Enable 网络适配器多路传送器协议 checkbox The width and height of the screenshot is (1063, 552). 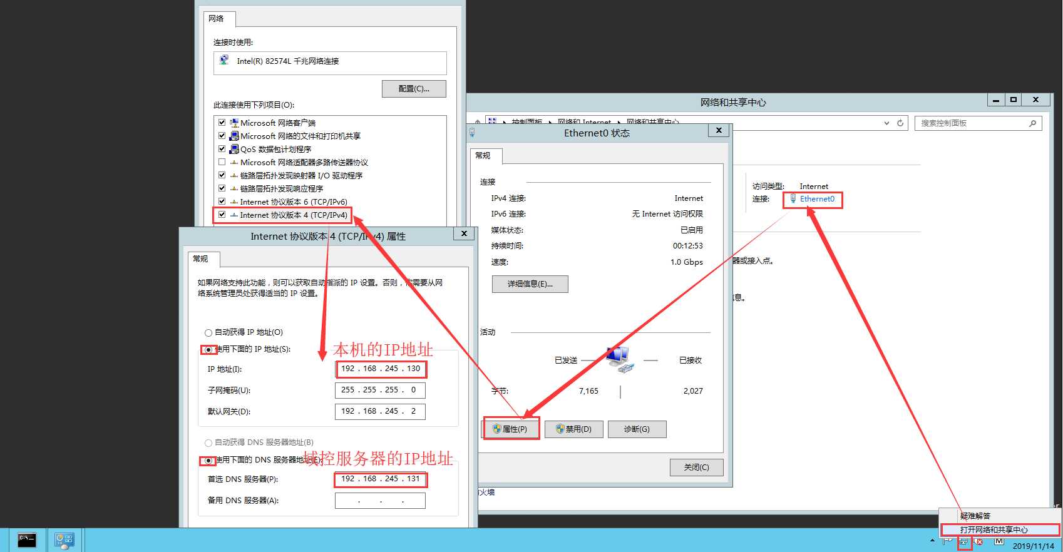(x=222, y=162)
